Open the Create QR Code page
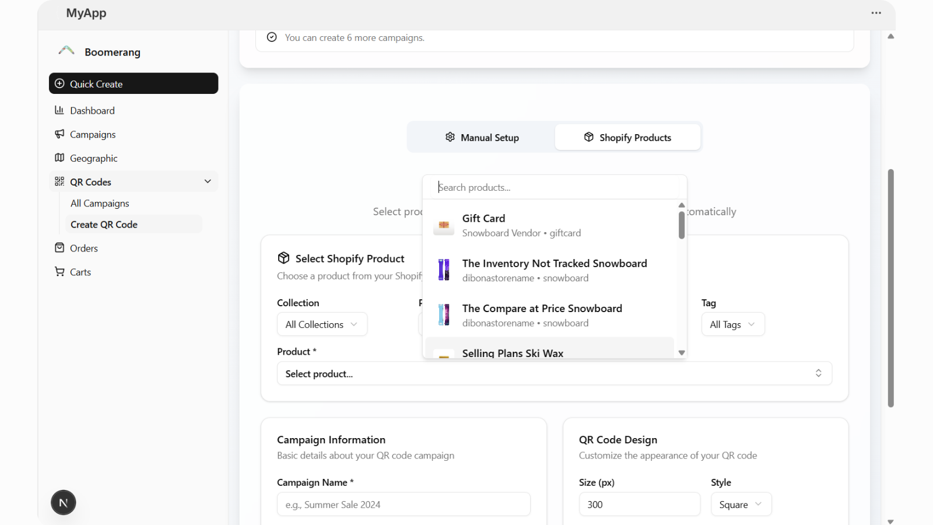Image resolution: width=933 pixels, height=525 pixels. [104, 224]
